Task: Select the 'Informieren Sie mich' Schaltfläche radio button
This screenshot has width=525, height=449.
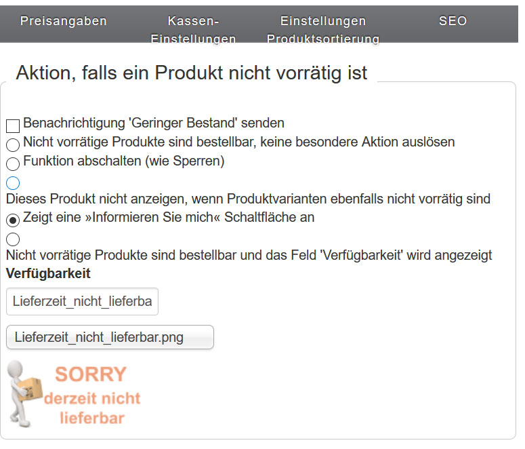Action: 13,220
